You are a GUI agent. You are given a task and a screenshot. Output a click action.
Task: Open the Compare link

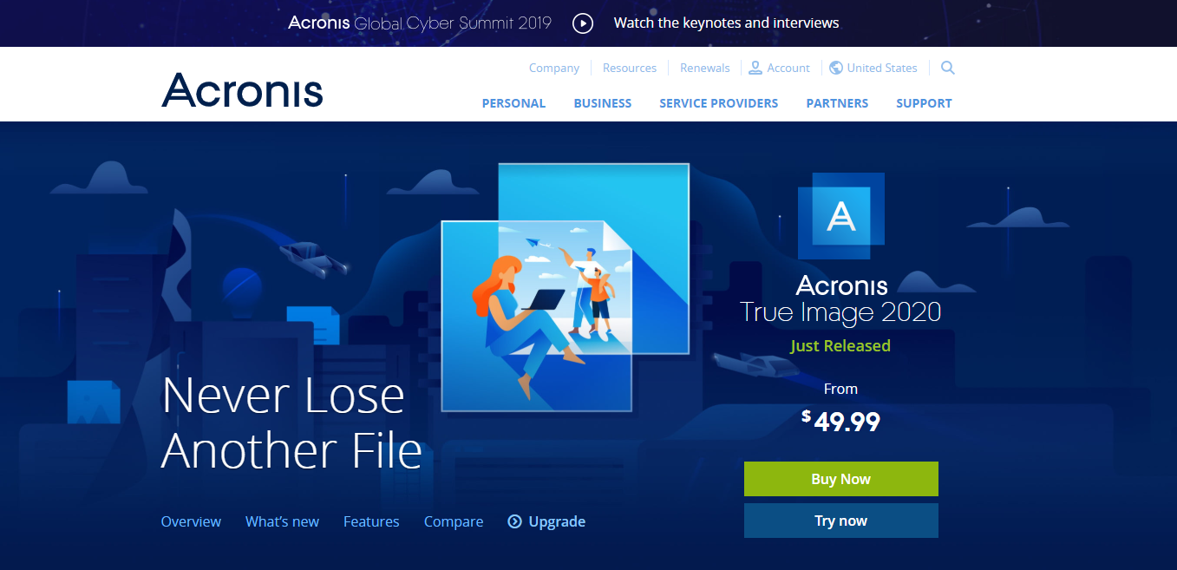(x=454, y=521)
